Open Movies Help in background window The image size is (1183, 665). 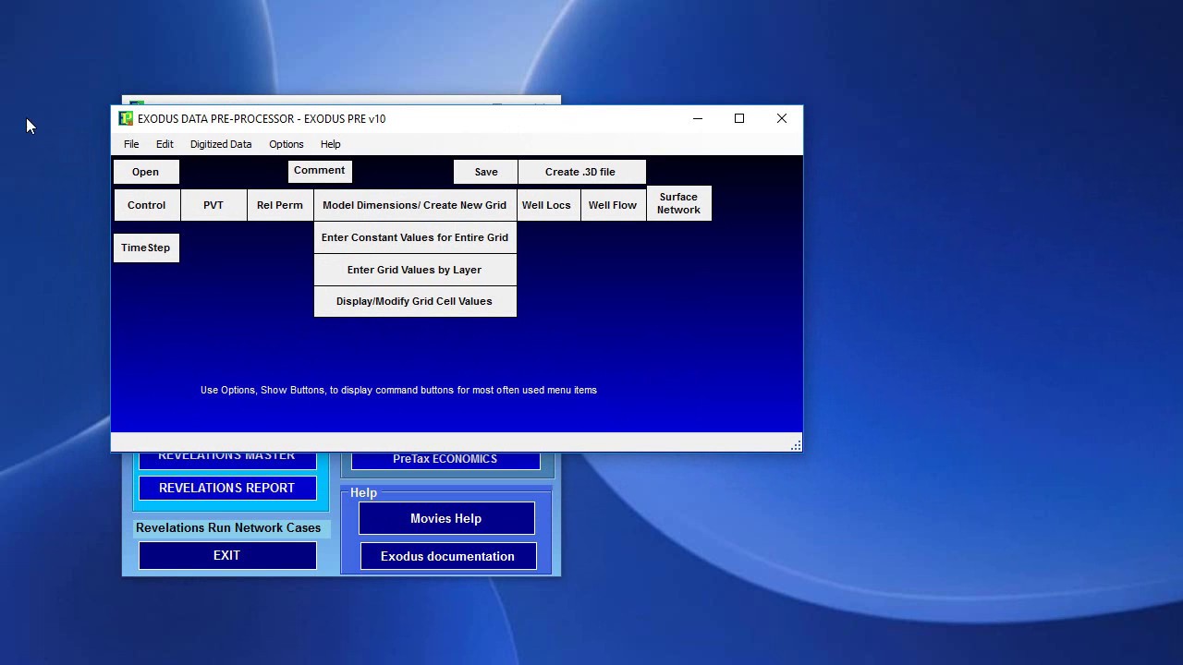(x=446, y=518)
